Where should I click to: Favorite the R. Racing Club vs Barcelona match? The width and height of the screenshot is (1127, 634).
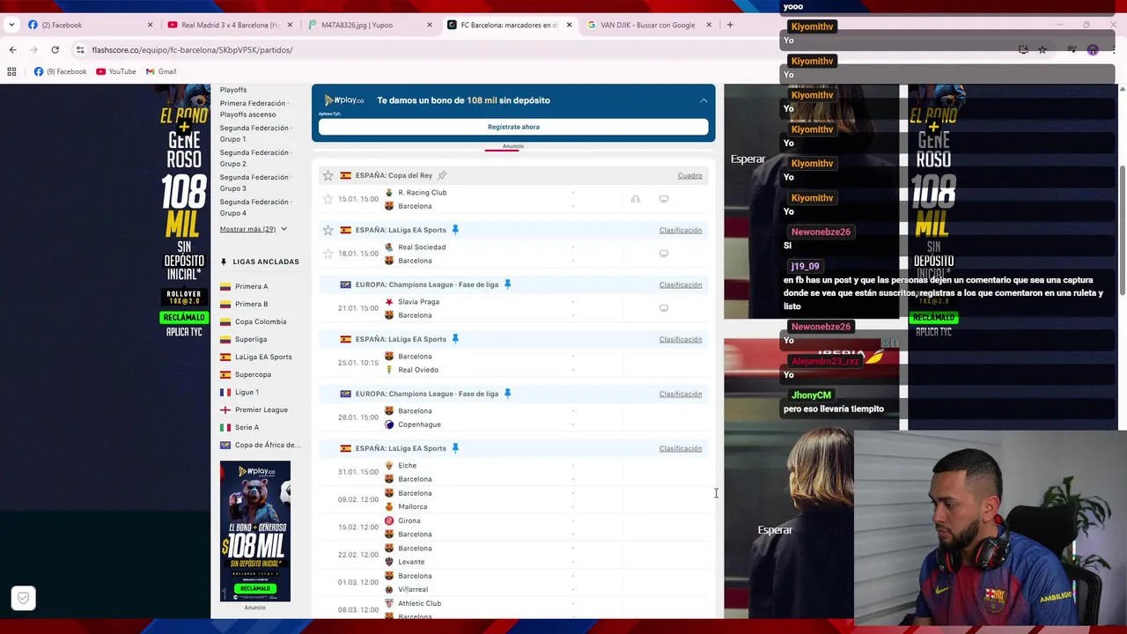(328, 199)
